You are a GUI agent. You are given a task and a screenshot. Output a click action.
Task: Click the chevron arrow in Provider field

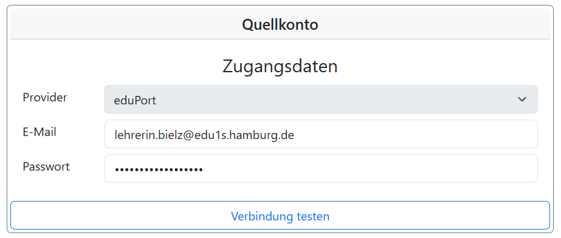pyautogui.click(x=522, y=100)
